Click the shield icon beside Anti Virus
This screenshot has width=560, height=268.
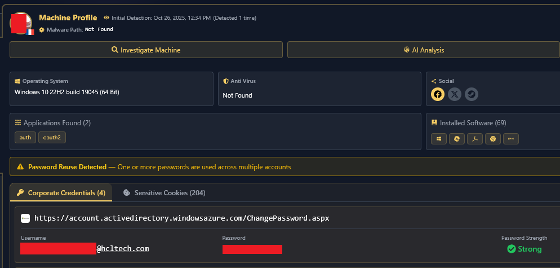(226, 81)
